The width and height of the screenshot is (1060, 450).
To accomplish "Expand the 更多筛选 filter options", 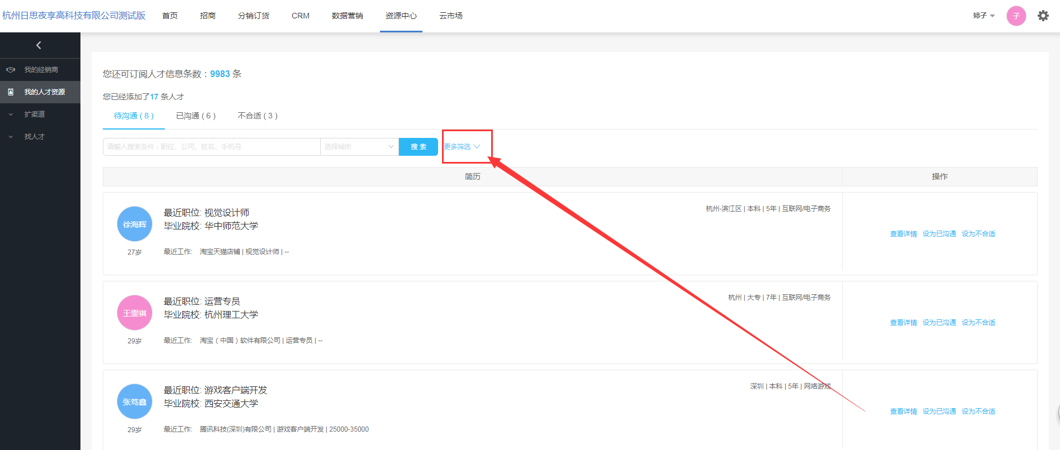I will 462,147.
